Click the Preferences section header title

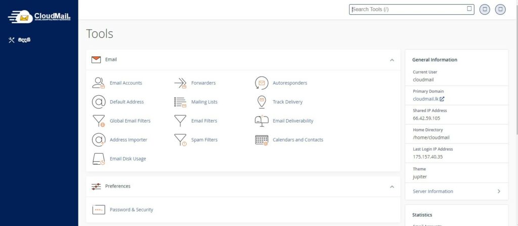[117, 186]
